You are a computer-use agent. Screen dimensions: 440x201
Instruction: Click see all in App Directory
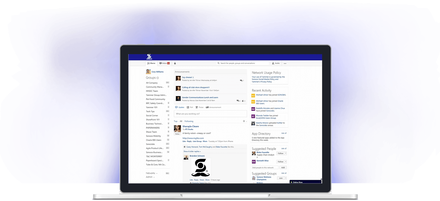click(x=284, y=133)
